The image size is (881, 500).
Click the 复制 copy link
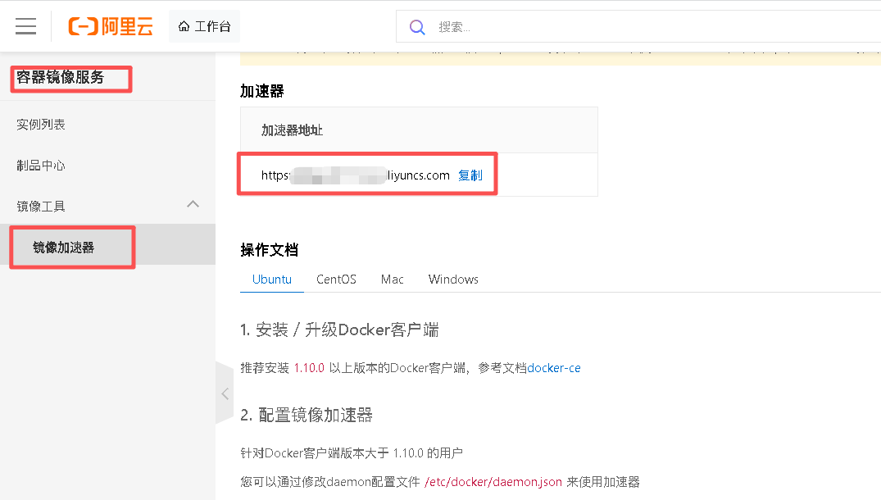(470, 175)
